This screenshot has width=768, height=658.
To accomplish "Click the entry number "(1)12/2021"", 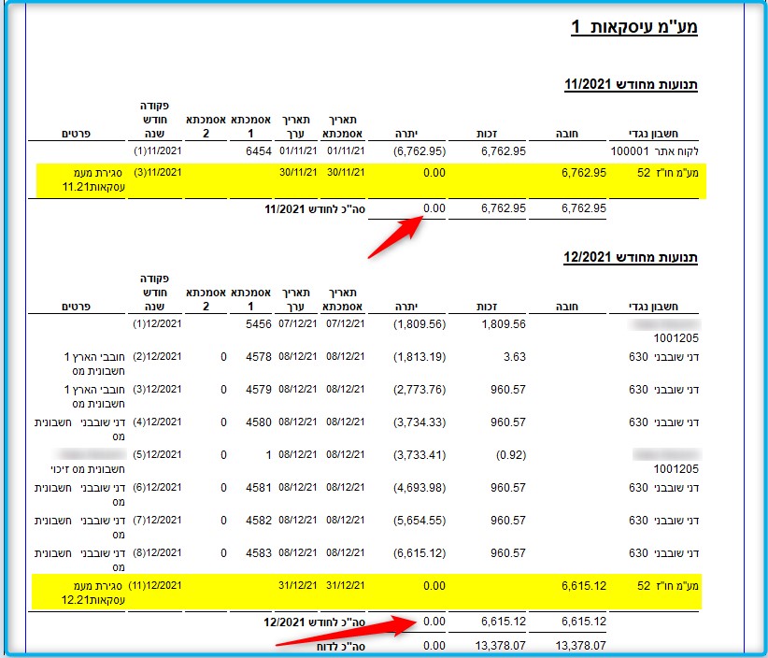I will point(157,323).
